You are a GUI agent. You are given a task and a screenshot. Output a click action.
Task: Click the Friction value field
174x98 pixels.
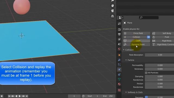pos(160,84)
